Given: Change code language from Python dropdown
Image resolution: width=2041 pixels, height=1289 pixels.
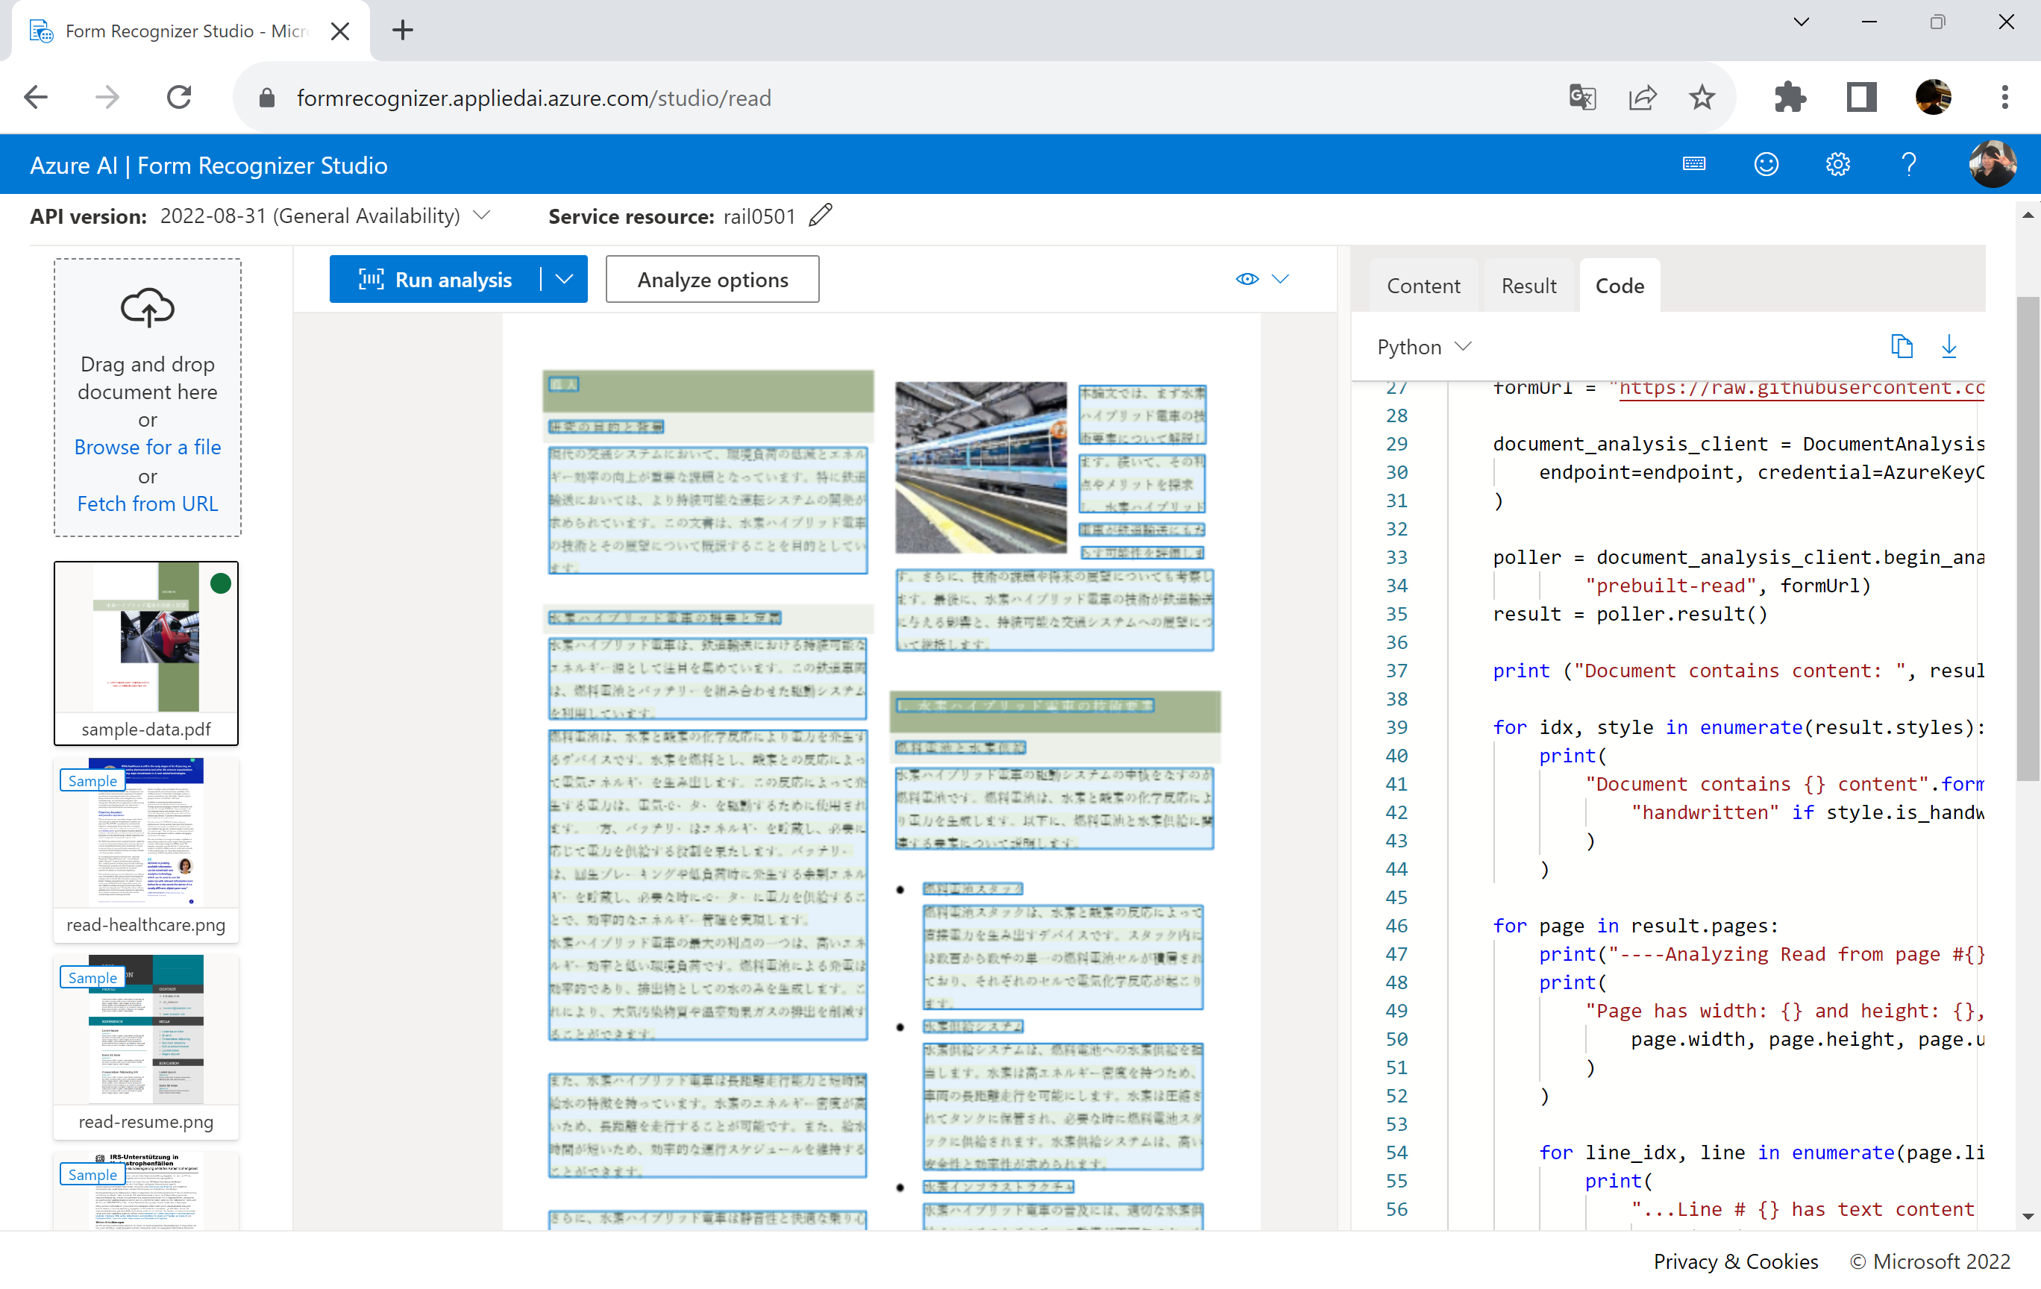Looking at the screenshot, I should tap(1423, 347).
